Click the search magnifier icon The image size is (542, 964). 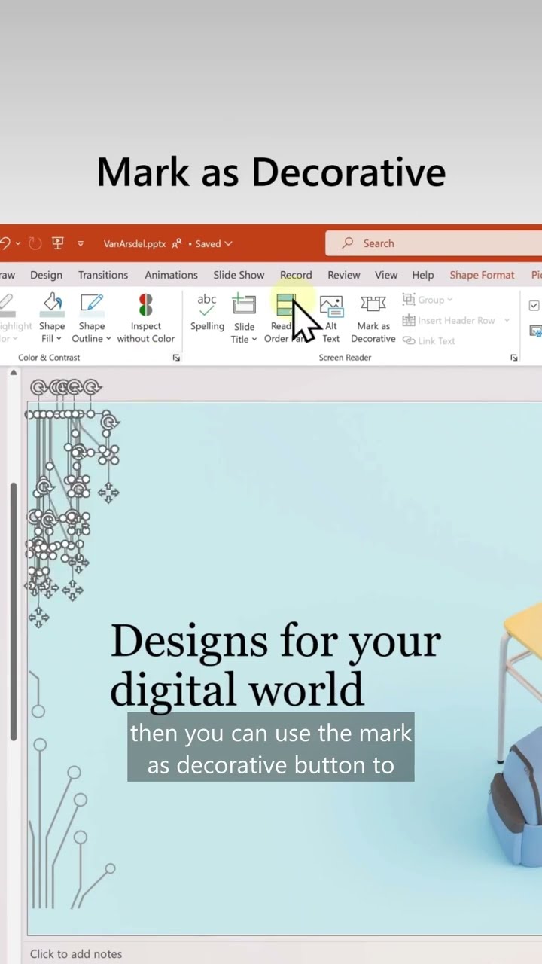348,243
